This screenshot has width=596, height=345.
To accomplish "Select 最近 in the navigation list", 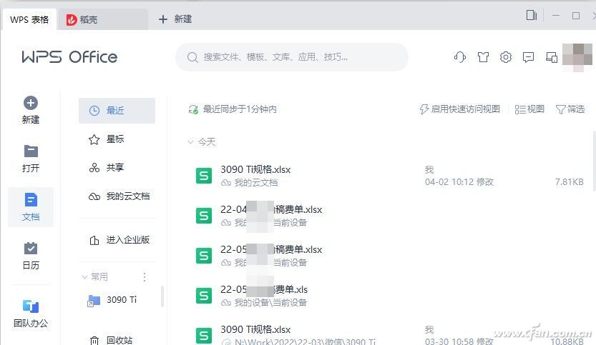I will (117, 111).
